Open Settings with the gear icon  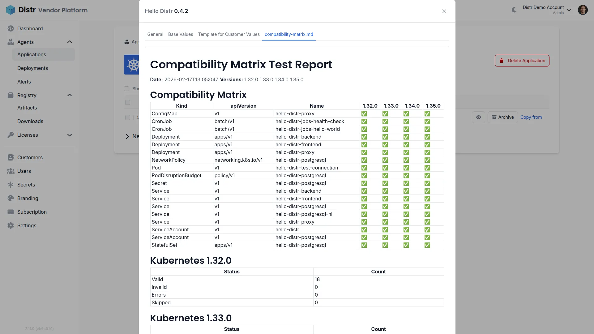pyautogui.click(x=11, y=225)
